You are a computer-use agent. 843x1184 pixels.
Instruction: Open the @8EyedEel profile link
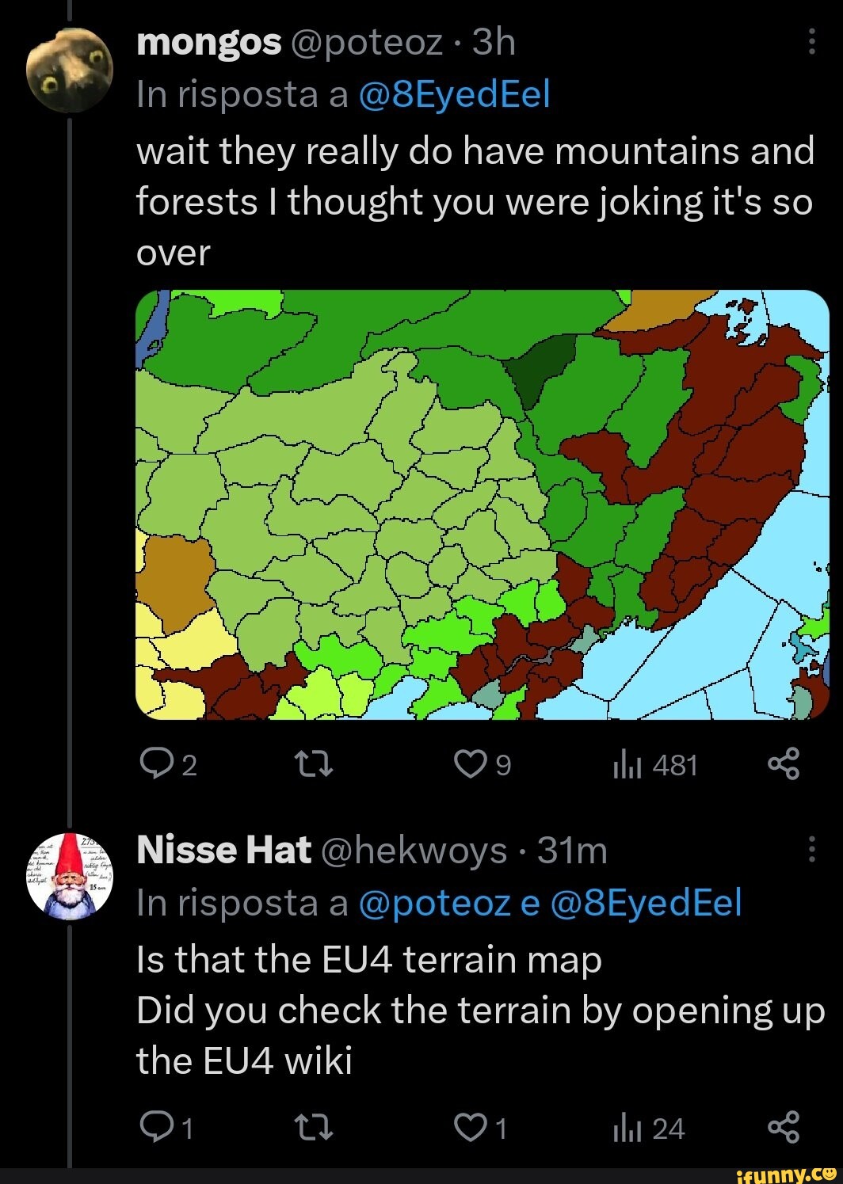click(454, 93)
